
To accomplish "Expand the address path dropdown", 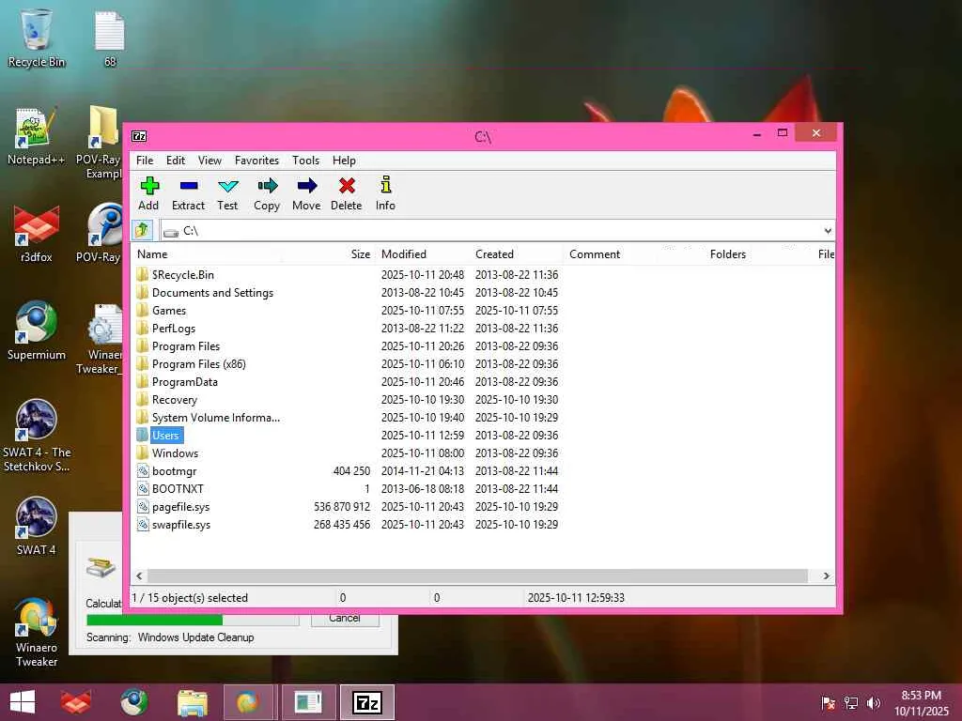I will [x=828, y=231].
